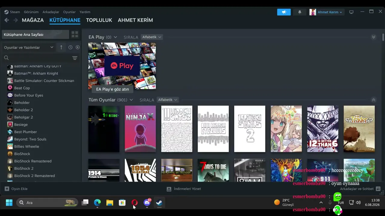Open File Explorer from the taskbar

(110, 202)
